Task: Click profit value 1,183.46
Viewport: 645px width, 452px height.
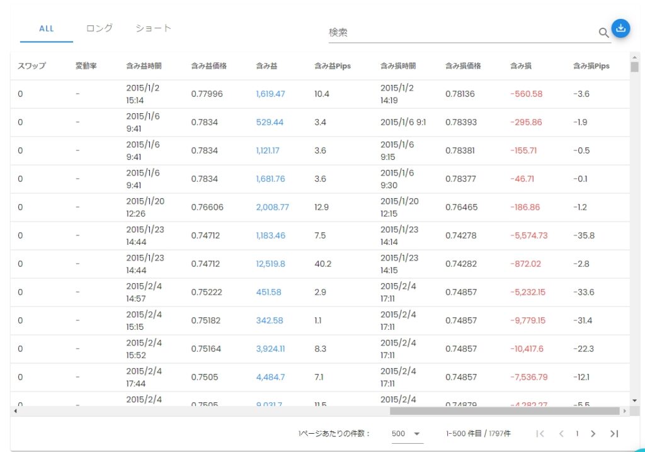Action: [x=270, y=235]
